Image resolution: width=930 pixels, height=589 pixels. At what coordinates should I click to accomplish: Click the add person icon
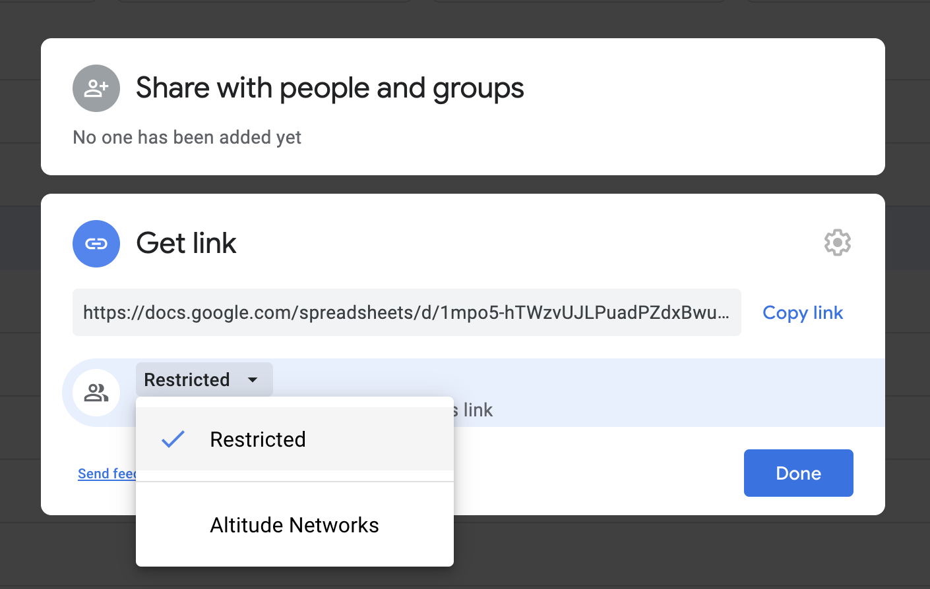[96, 88]
